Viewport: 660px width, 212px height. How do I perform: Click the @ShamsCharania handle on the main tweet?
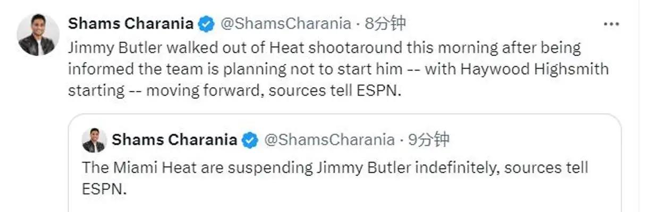tap(286, 24)
